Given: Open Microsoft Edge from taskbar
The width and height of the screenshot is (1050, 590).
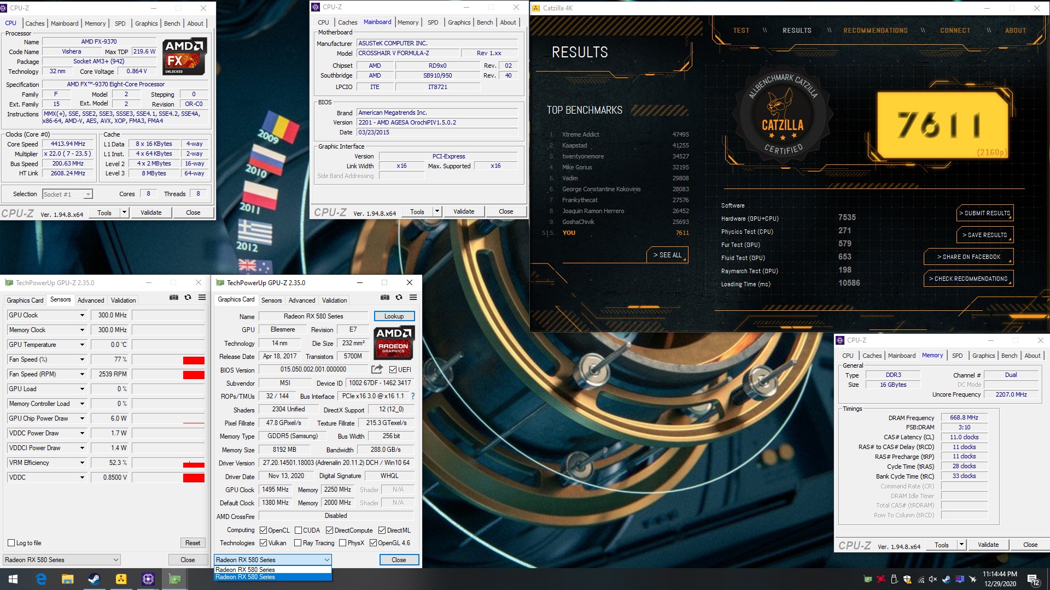Looking at the screenshot, I should tap(41, 579).
